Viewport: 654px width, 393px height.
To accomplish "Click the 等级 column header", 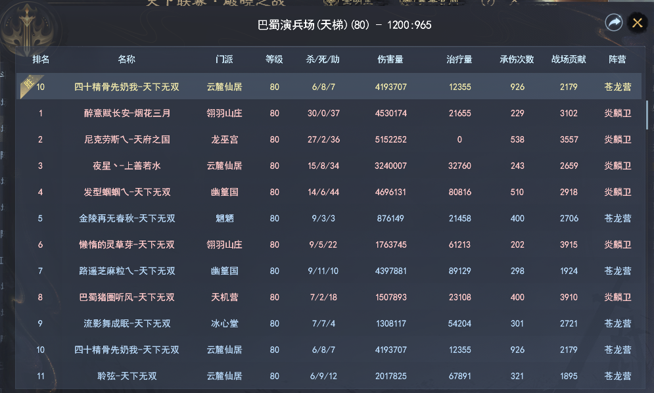I will click(275, 59).
